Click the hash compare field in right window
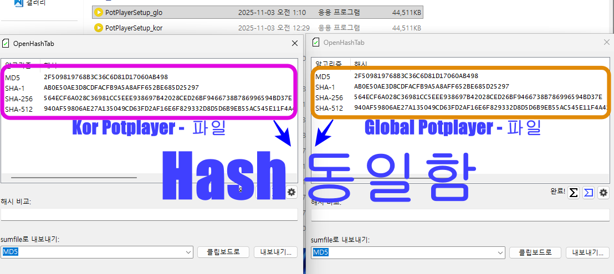This screenshot has width=614, height=274. coord(460,215)
